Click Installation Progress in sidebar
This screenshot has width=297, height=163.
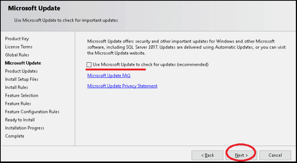click(x=25, y=128)
